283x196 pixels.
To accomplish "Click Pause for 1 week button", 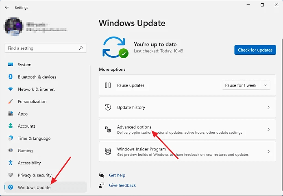I will (241, 85).
